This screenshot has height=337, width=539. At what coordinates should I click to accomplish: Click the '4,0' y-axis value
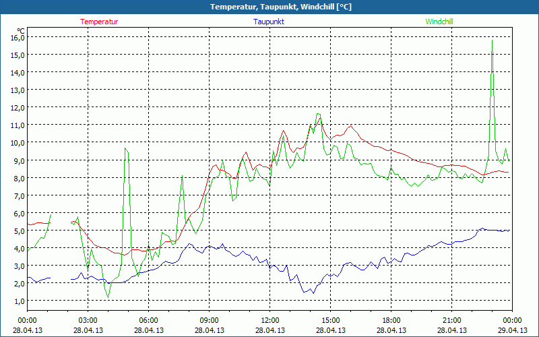coord(19,248)
